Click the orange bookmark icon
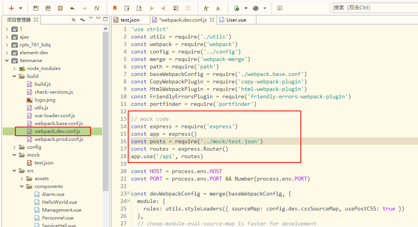This screenshot has height=227, width=418. (115, 8)
